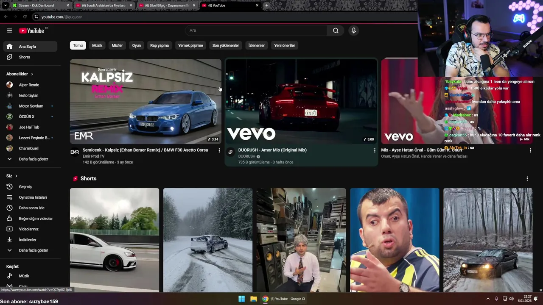
Task: Go back in browser toolbar
Action: (6, 17)
